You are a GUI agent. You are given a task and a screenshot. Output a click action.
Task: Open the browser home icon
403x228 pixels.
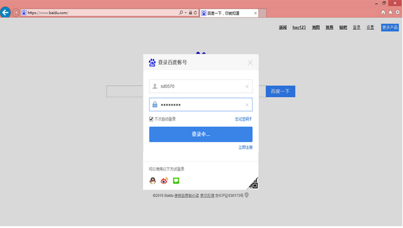[383, 12]
